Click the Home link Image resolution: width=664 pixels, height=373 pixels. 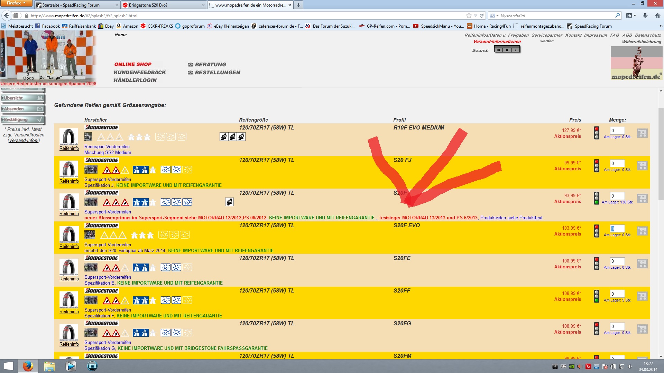[121, 35]
